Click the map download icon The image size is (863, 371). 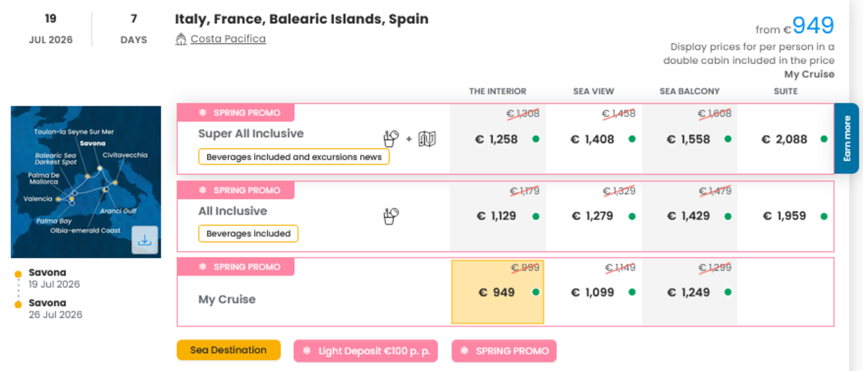(x=145, y=240)
